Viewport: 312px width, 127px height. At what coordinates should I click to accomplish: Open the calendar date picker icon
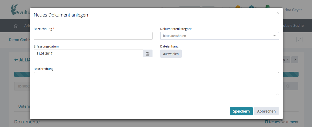(148, 54)
